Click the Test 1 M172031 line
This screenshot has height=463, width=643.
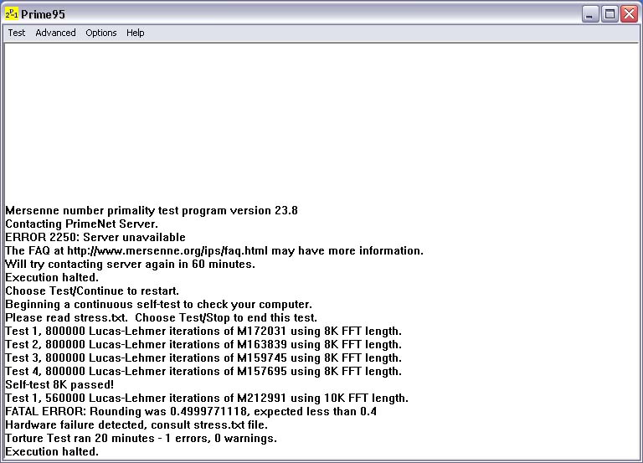tap(203, 331)
